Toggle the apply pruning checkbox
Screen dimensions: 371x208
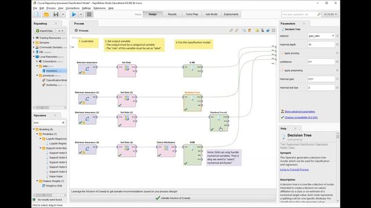coord(282,53)
